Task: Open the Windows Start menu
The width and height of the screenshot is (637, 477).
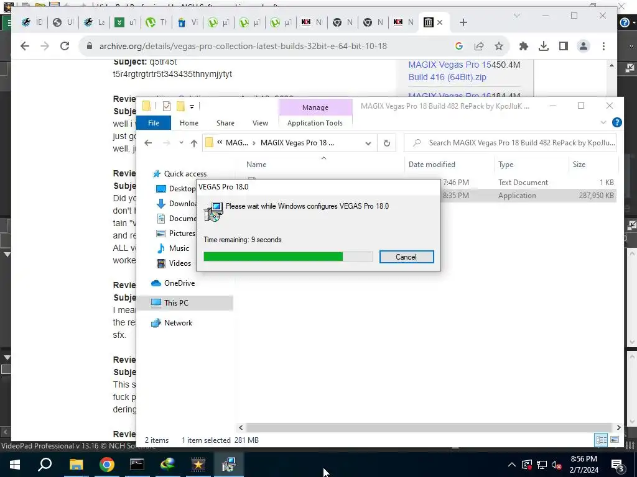Action: [15, 465]
